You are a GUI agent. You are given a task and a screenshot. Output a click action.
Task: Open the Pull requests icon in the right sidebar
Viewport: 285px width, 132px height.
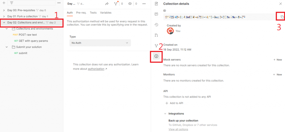[156, 35]
